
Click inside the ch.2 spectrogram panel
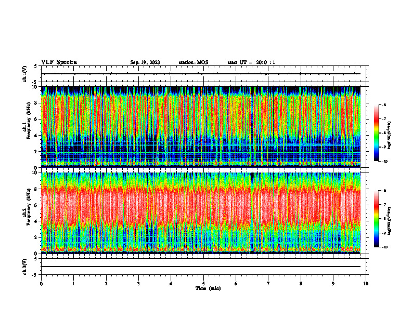point(201,213)
